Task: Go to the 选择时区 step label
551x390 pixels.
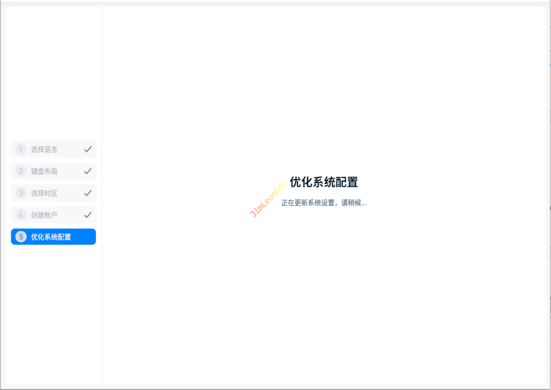Action: 44,193
